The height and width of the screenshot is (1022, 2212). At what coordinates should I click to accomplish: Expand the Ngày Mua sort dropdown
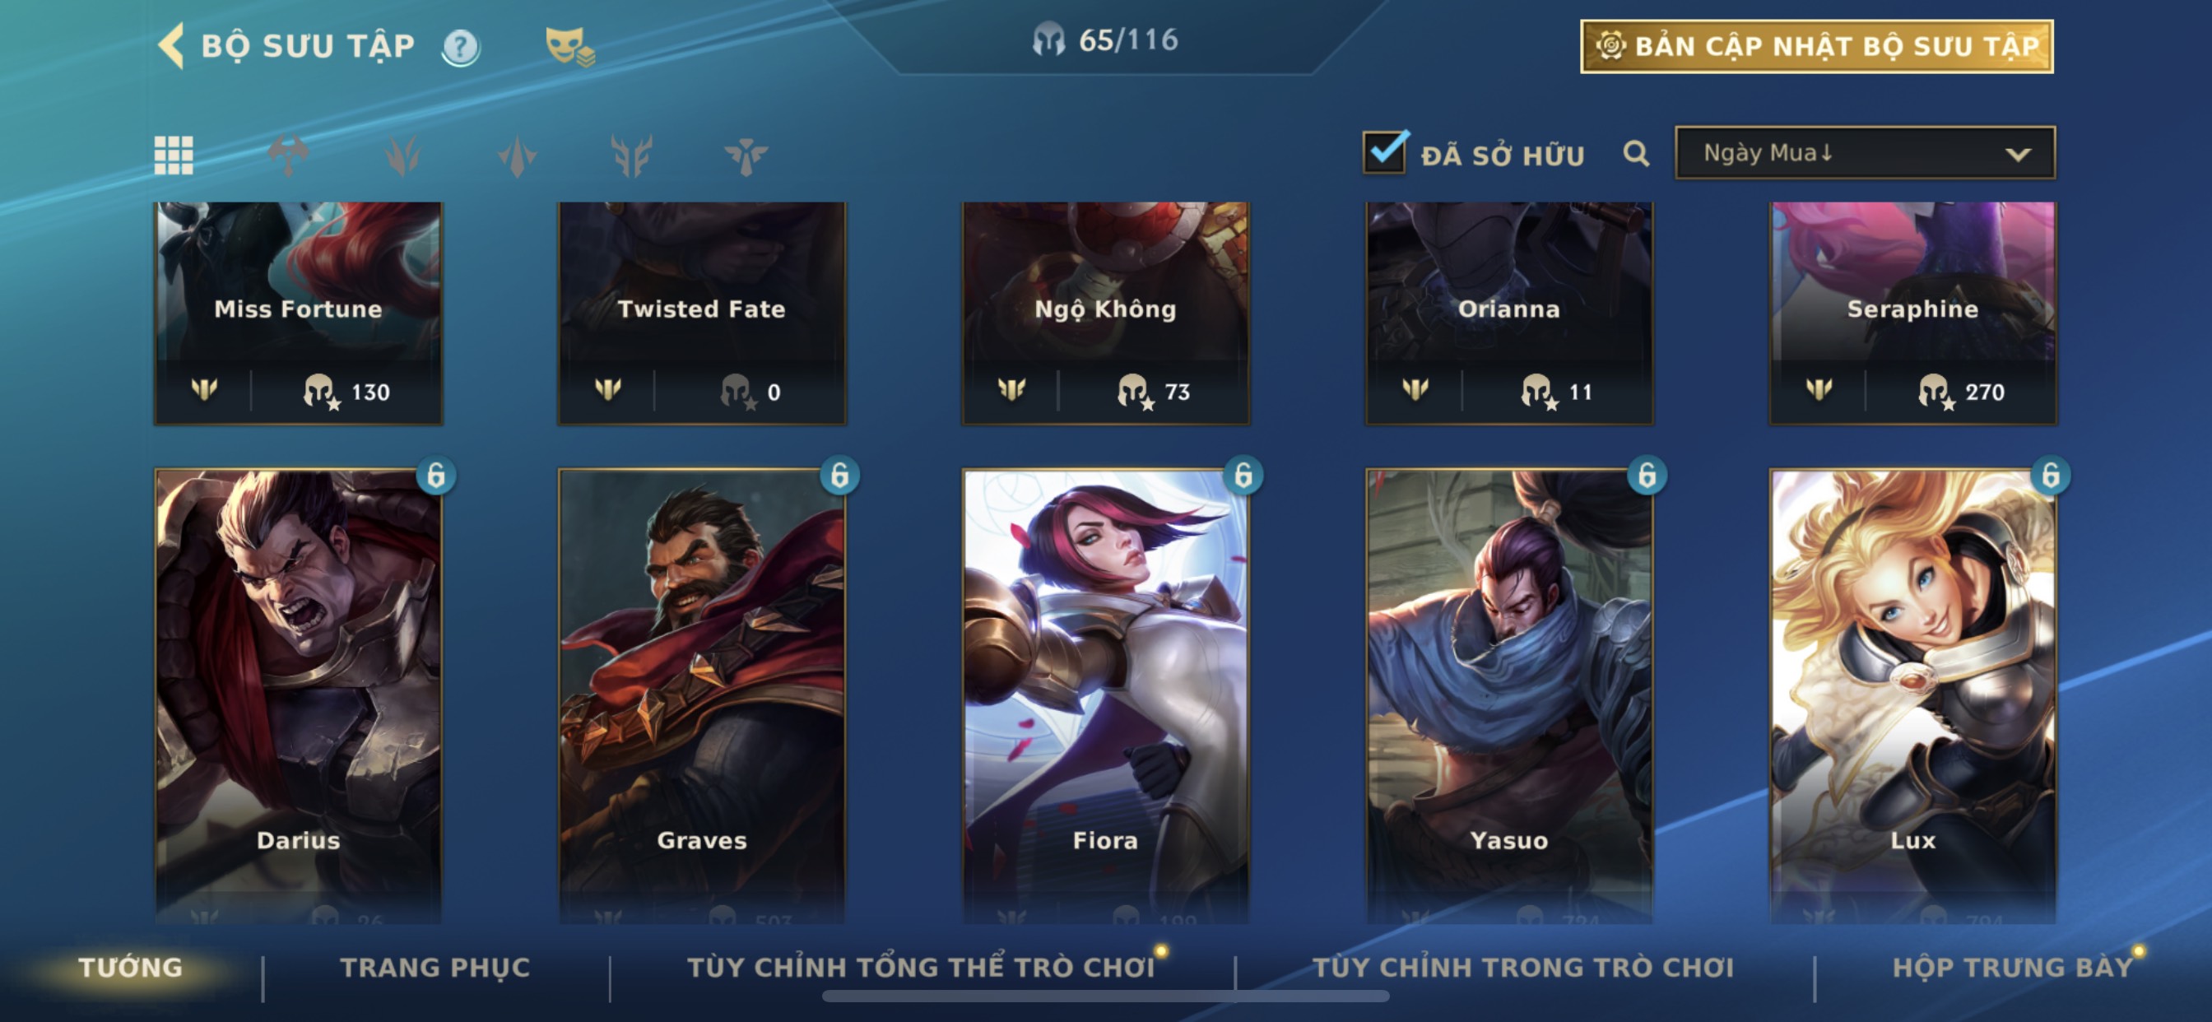coord(1865,153)
